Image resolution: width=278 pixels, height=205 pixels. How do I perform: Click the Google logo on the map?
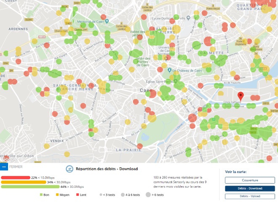8,159
